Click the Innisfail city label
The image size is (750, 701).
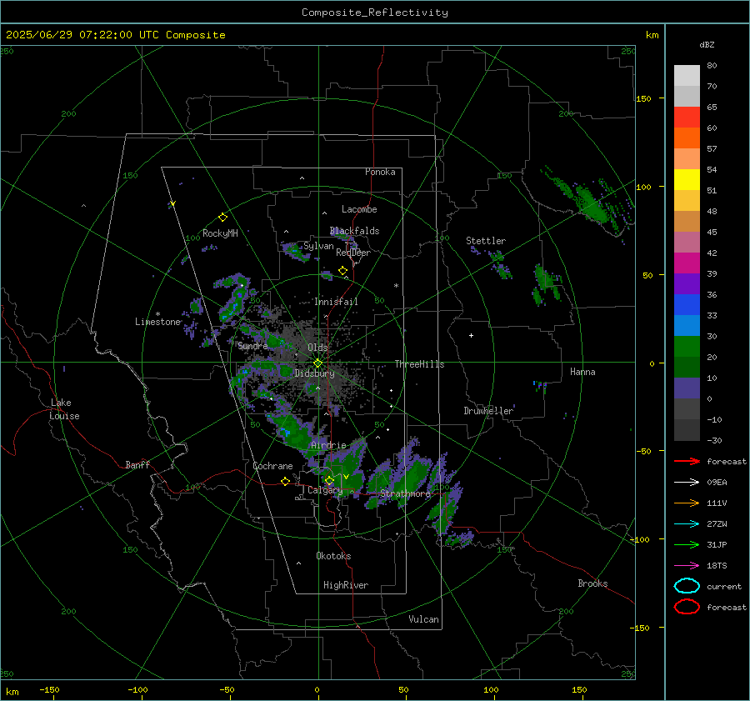[336, 302]
